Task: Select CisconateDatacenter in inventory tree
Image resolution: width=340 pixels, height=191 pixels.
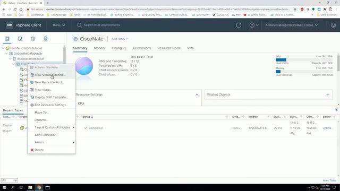Action: tap(28, 53)
